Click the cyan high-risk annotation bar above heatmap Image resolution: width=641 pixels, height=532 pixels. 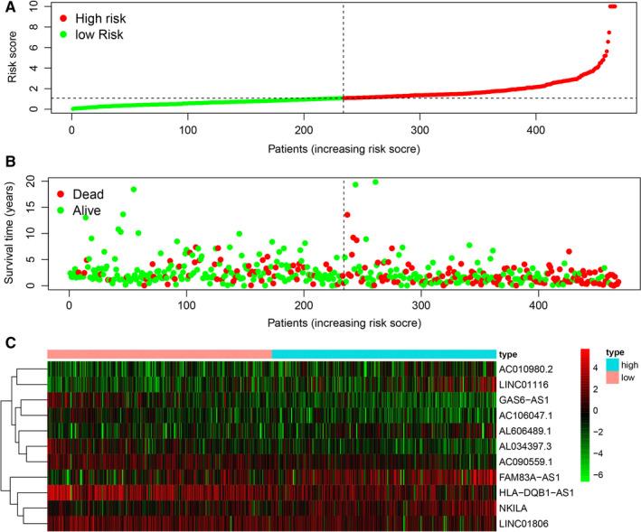pos(383,354)
